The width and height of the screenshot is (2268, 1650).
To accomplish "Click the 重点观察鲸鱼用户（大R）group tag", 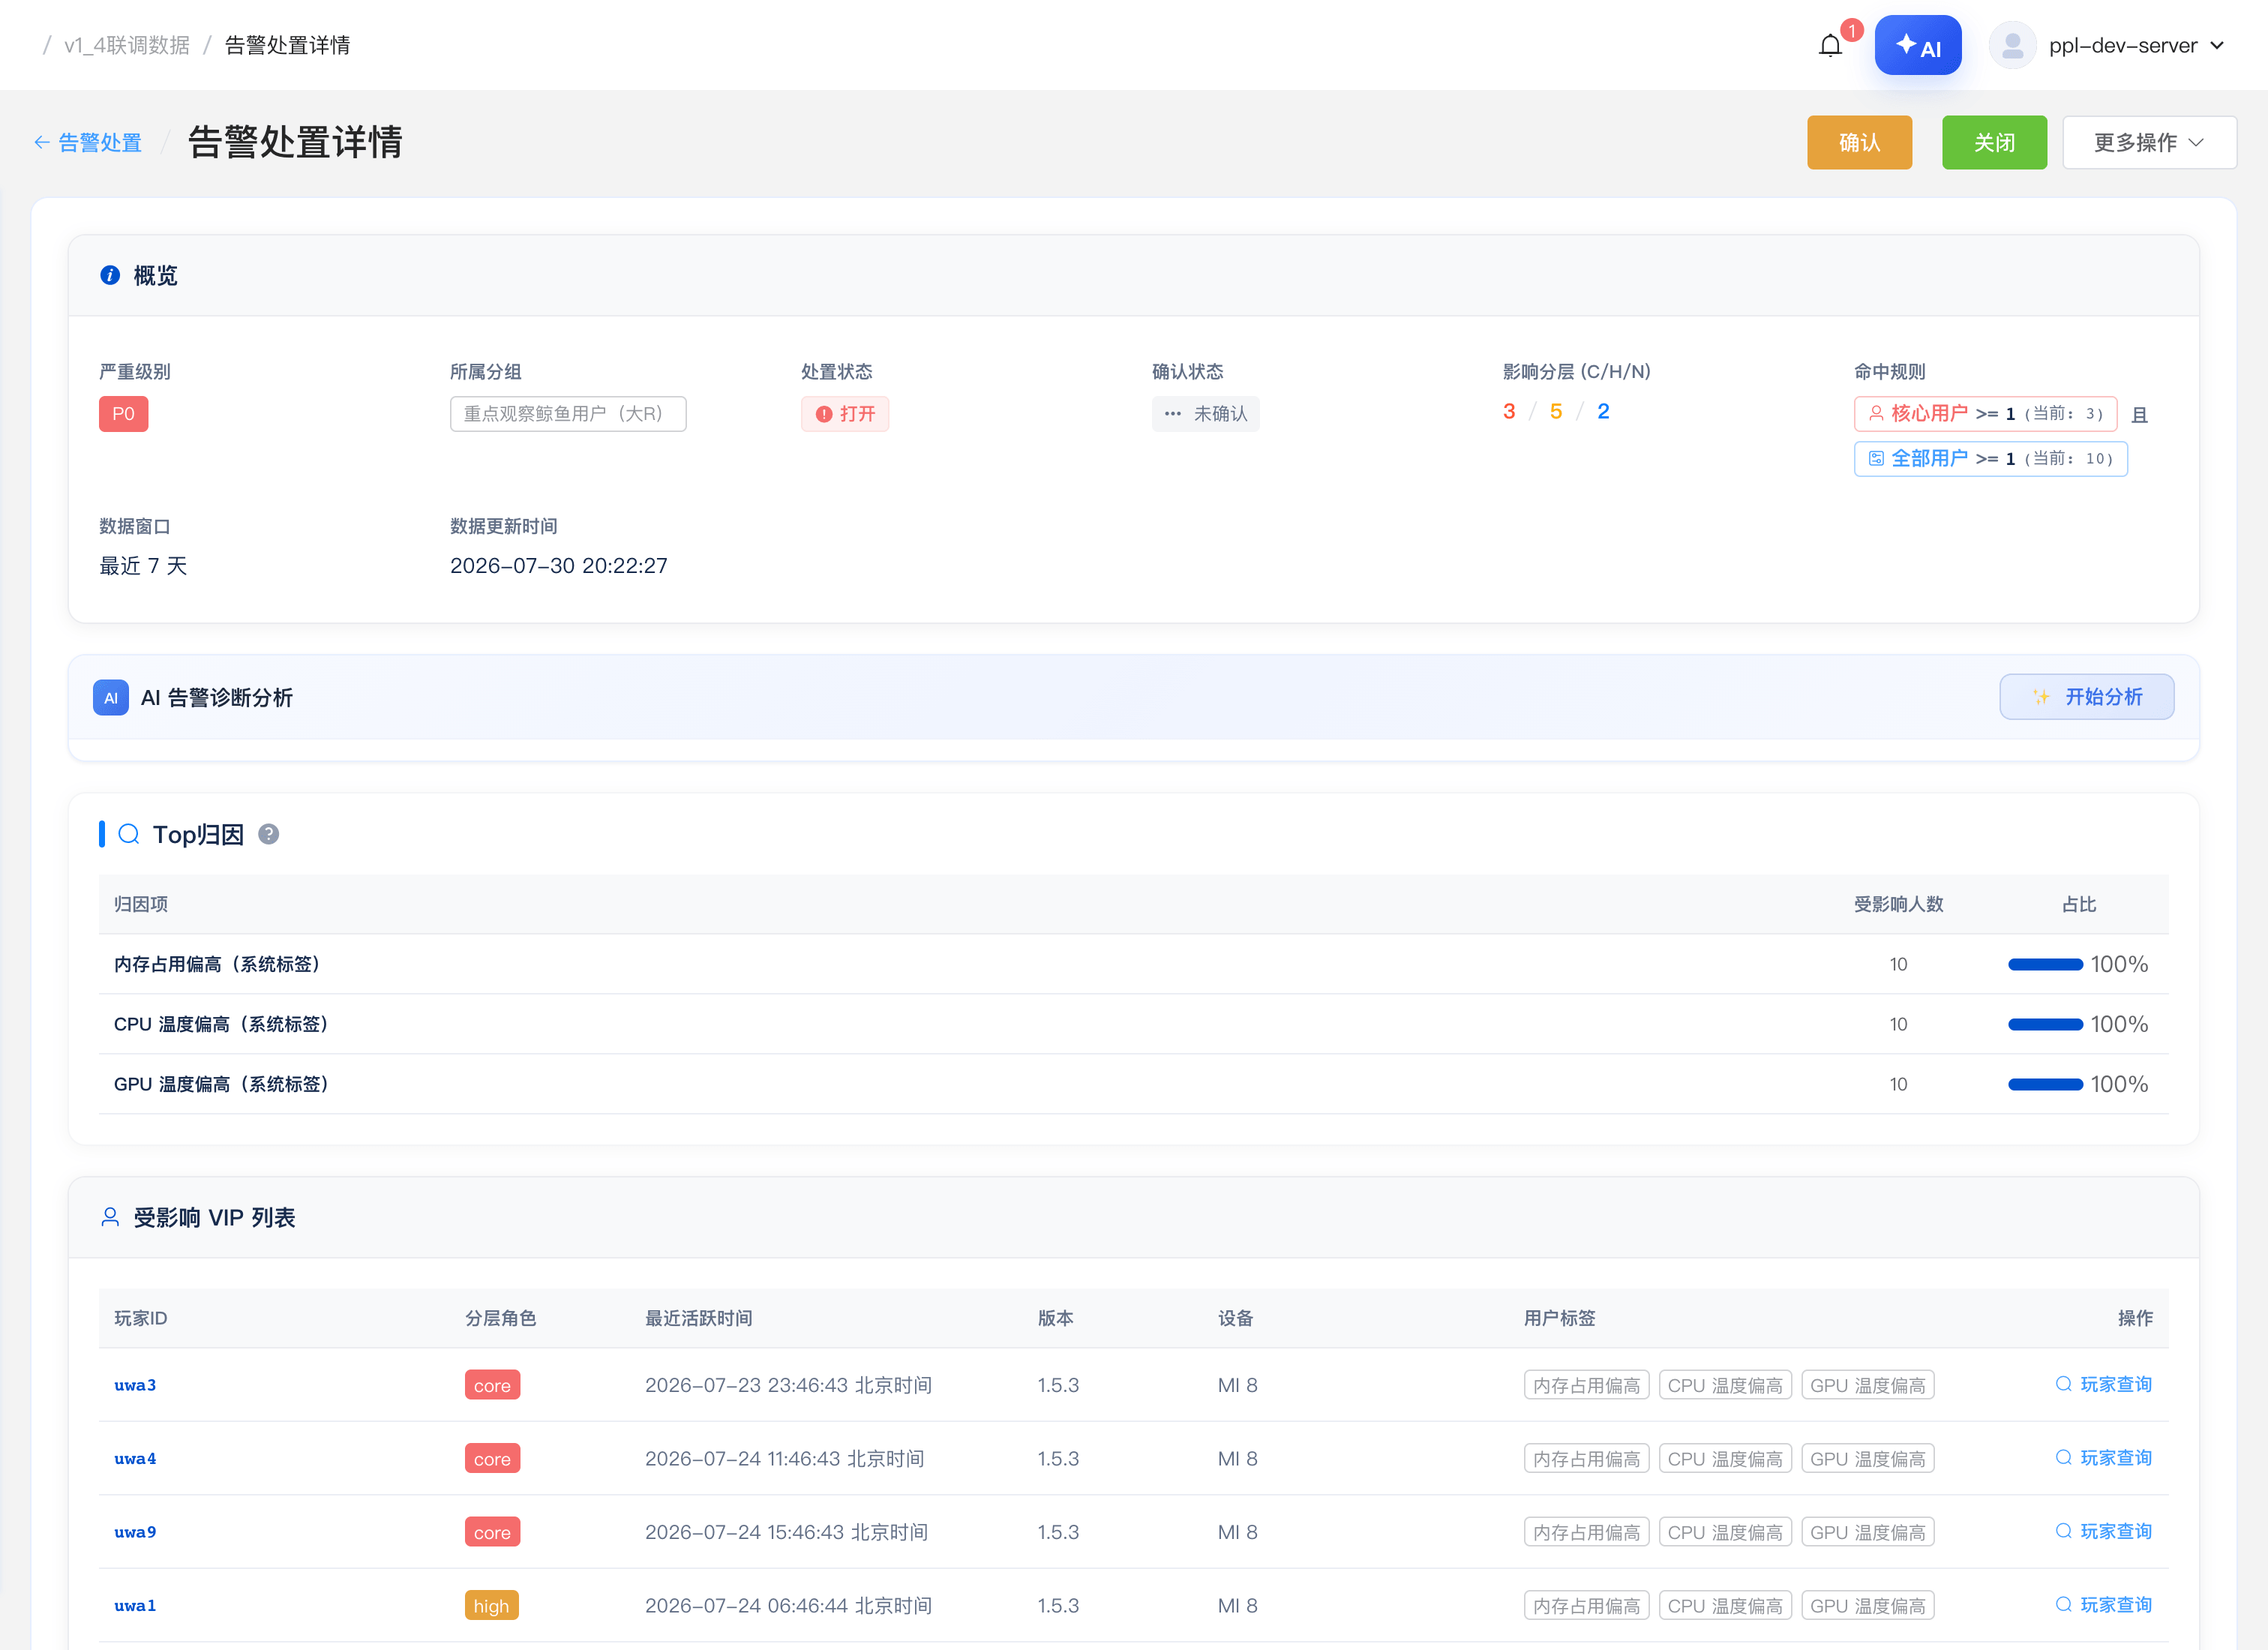I will point(568,414).
